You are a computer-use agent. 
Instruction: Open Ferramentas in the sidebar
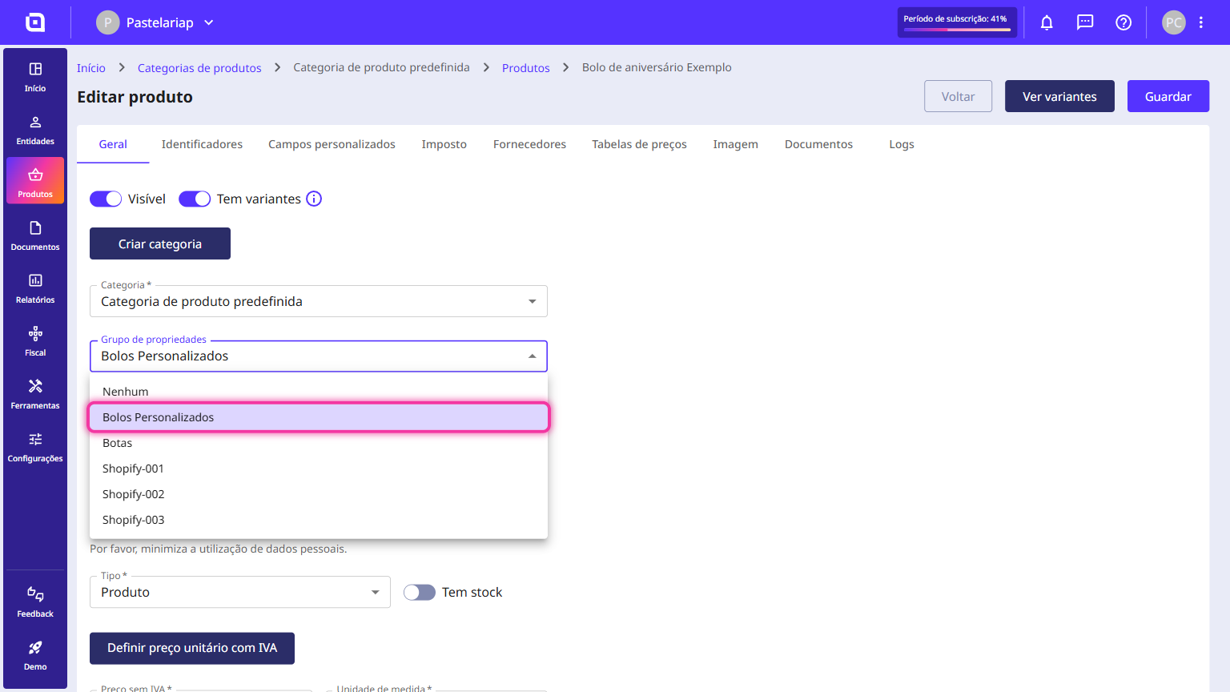tap(35, 394)
